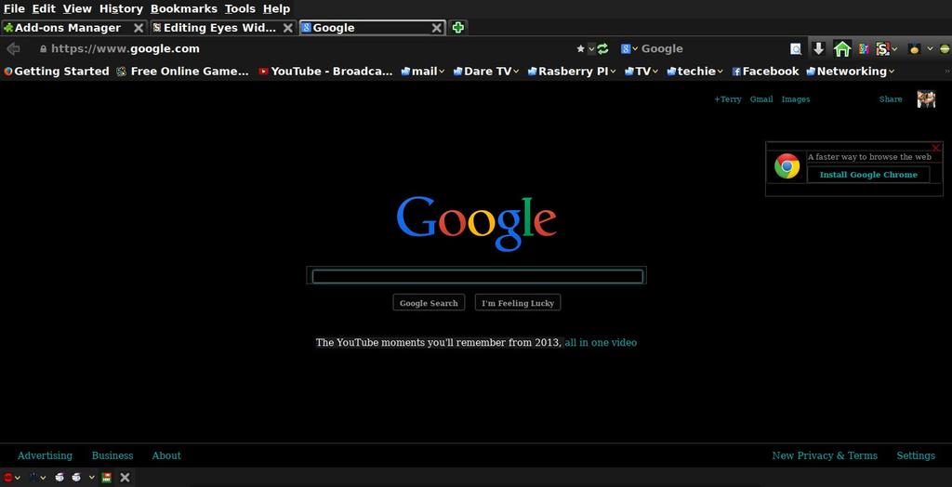952x487 pixels.
Task: Open the Getting Started bookmark
Action: tap(56, 71)
